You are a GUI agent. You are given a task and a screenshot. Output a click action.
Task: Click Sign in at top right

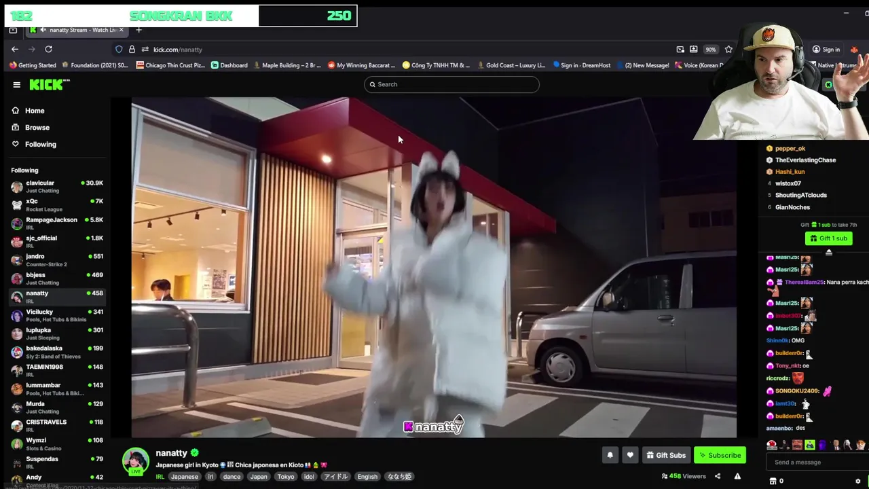[x=826, y=49]
